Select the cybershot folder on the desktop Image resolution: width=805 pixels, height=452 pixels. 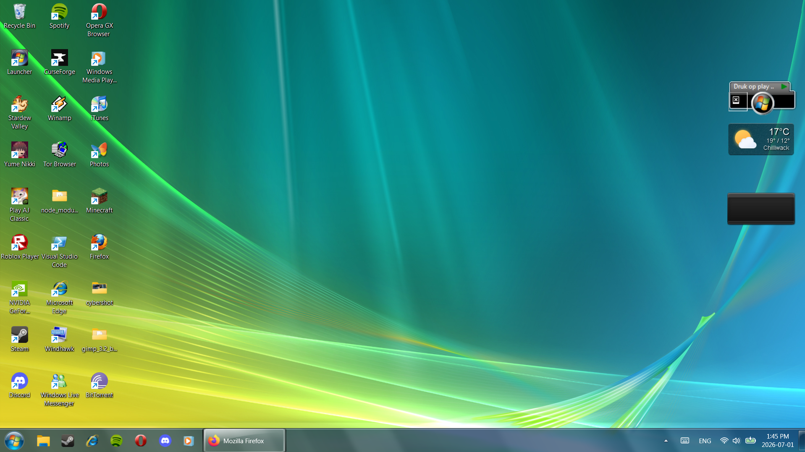(x=99, y=294)
